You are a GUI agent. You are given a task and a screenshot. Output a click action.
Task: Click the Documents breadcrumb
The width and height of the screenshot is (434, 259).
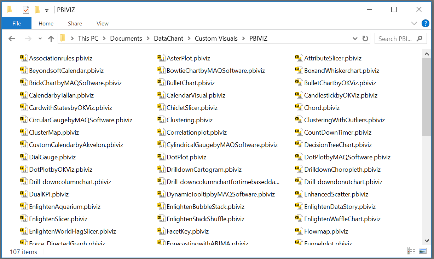pos(126,39)
